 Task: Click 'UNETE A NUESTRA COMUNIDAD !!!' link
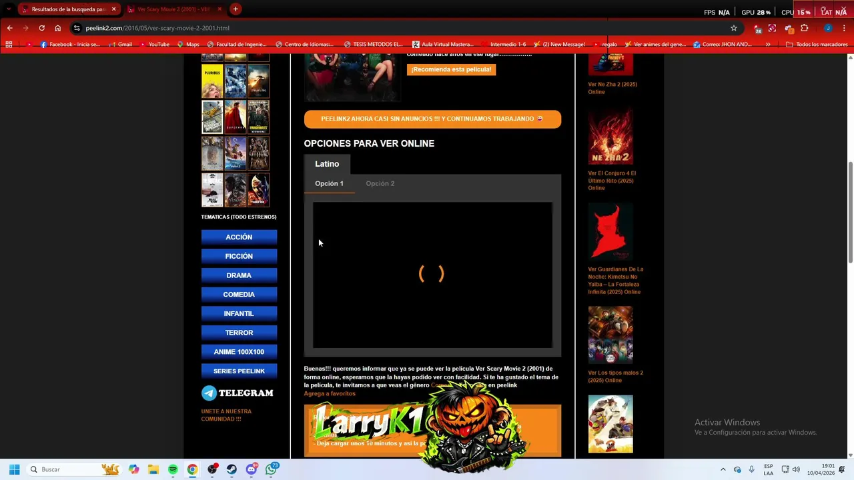pos(226,415)
